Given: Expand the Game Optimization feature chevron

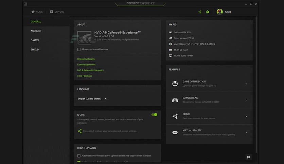Looking at the screenshot, I should tap(246, 84).
